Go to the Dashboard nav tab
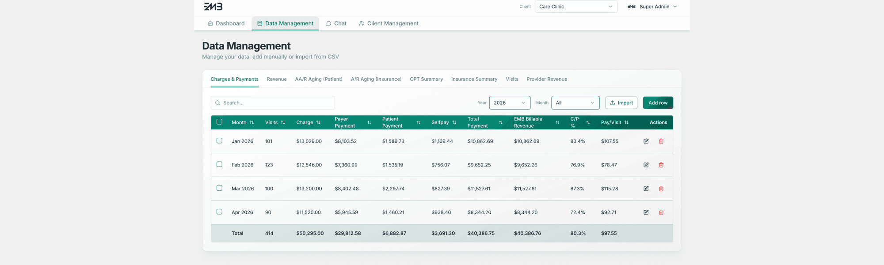This screenshot has width=884, height=265. [226, 23]
